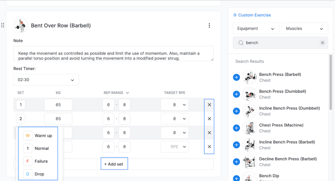Open Decline Bench Press (Barbell) thumbnail

point(250,162)
